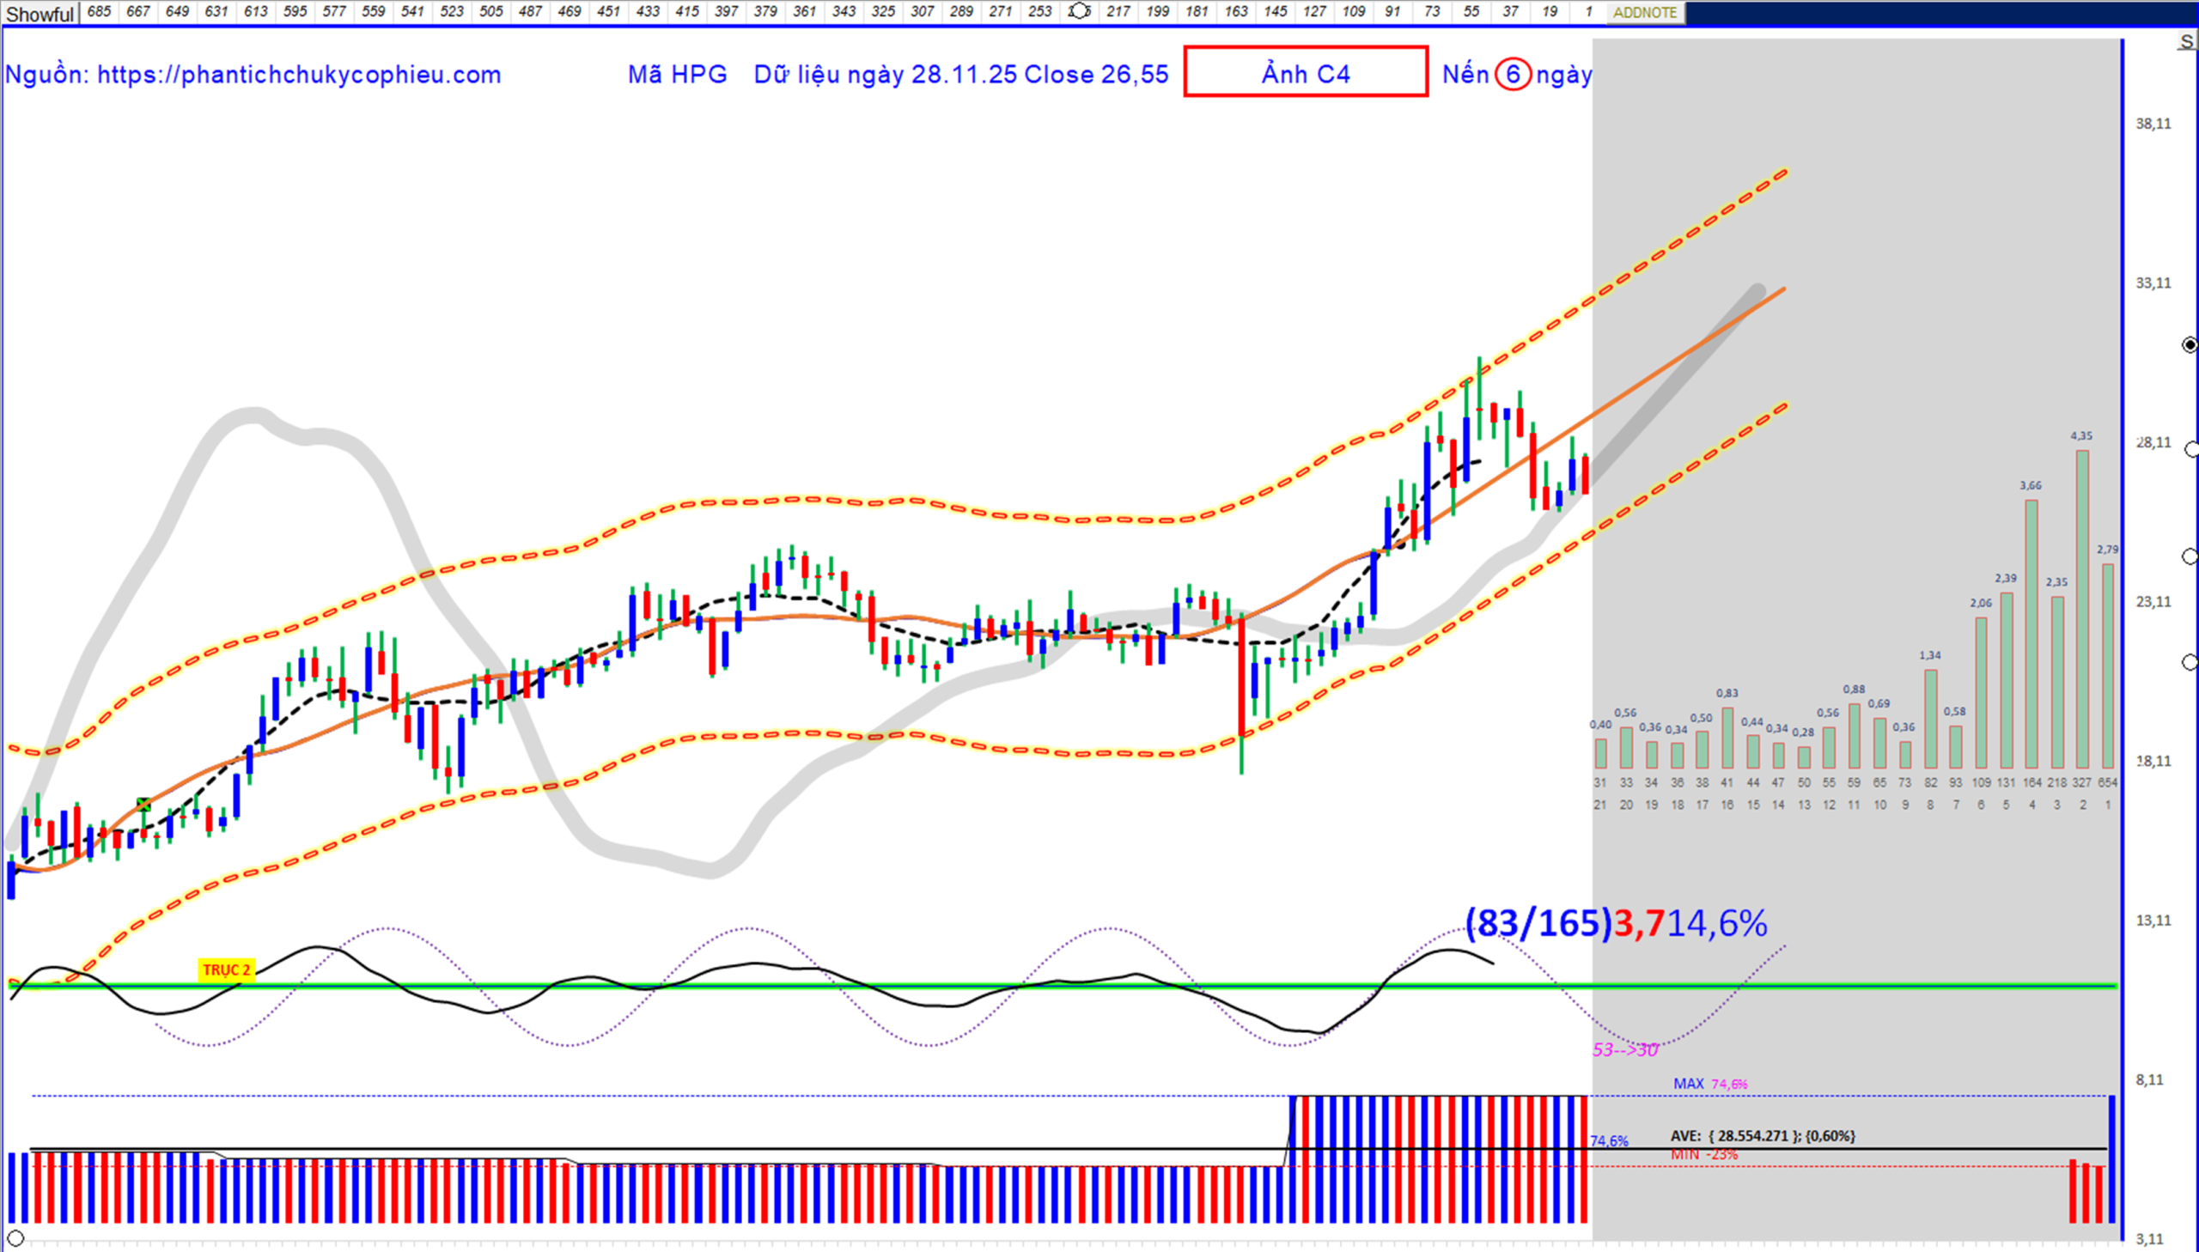This screenshot has height=1252, width=2199.
Task: Select the lowest radio button on right edge
Action: coord(2190,662)
